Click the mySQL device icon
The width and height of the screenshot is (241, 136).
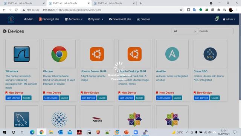[22, 119]
